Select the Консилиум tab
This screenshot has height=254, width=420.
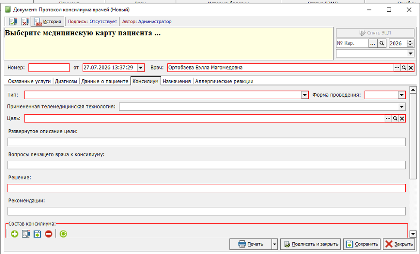(145, 81)
